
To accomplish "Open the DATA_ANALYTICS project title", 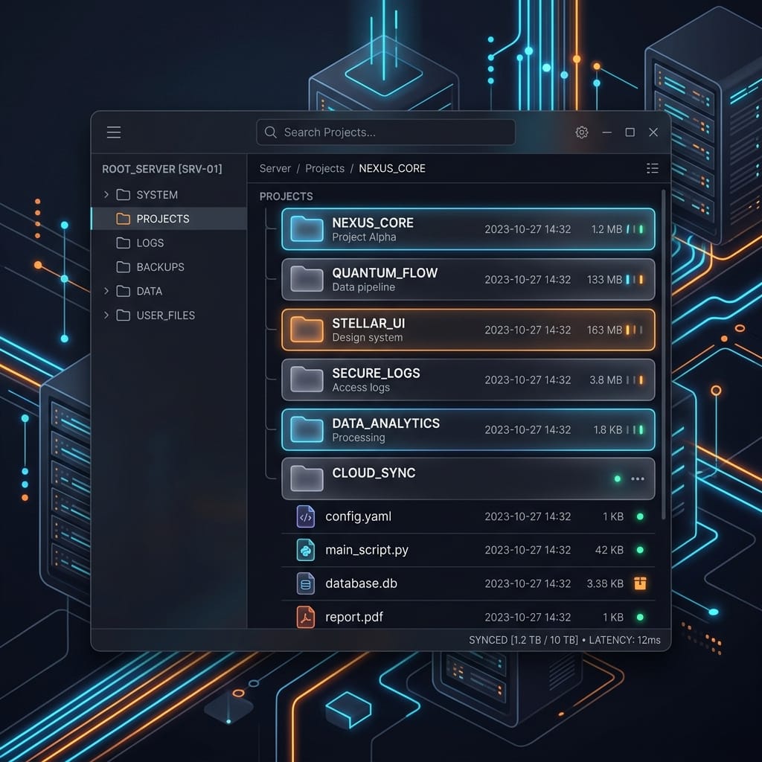I will [x=386, y=423].
